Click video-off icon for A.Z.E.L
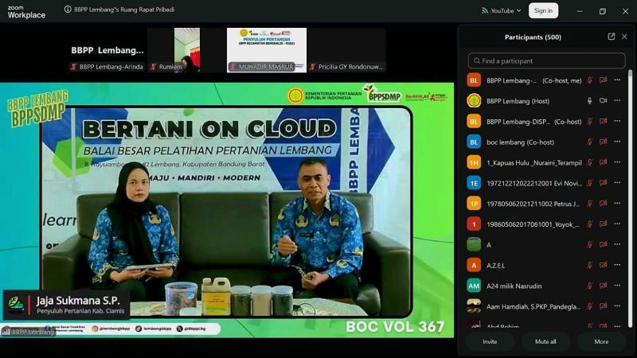The width and height of the screenshot is (637, 358). (604, 265)
